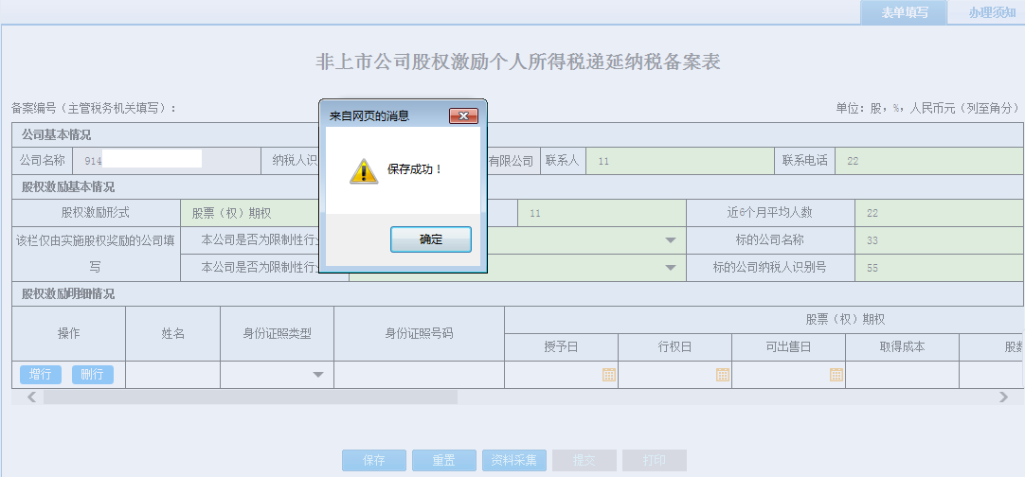The image size is (1025, 477).
Task: Switch to the 办理须知 tab
Action: [991, 12]
